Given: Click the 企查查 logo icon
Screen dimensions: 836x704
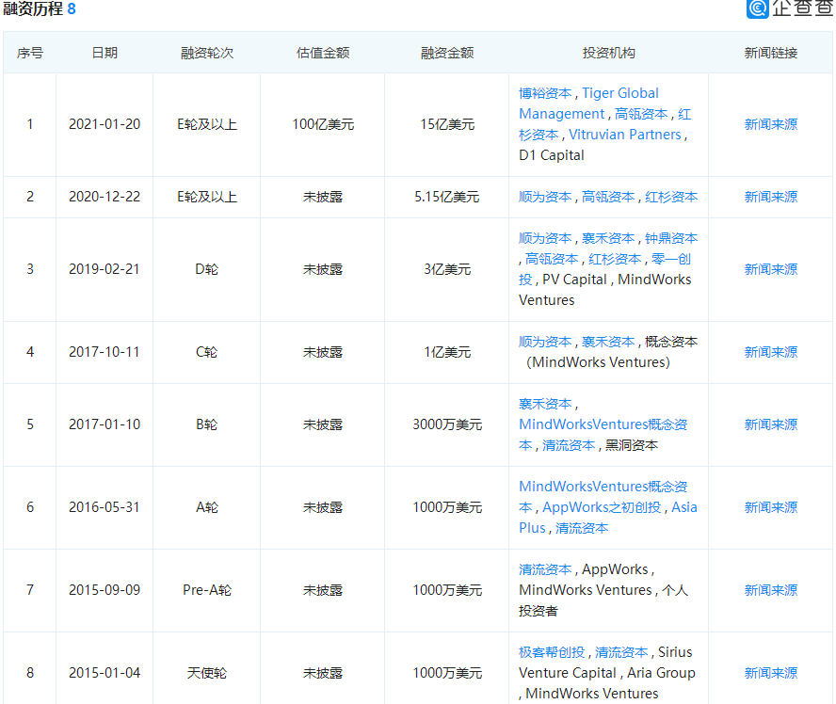Looking at the screenshot, I should tap(758, 9).
